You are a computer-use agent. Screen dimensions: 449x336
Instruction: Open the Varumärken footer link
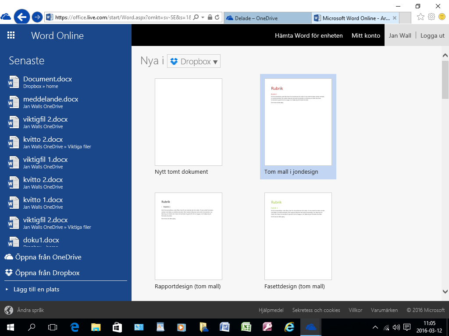(x=384, y=310)
